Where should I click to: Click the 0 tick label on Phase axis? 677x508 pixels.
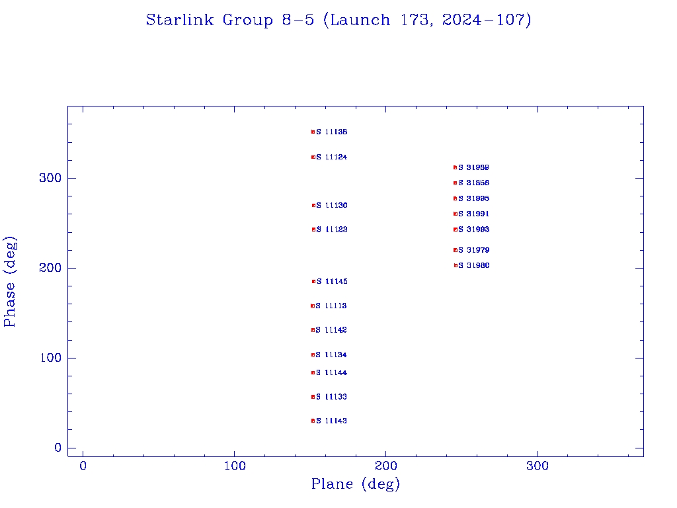(58, 448)
